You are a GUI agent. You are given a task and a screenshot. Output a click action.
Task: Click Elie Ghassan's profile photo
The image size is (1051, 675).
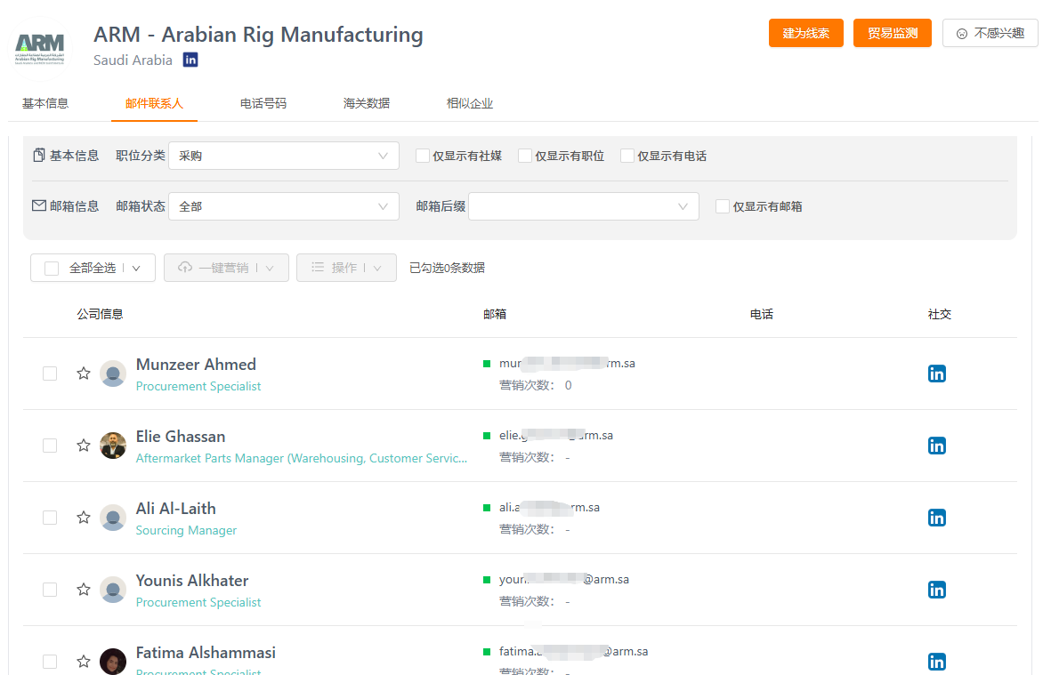(113, 446)
